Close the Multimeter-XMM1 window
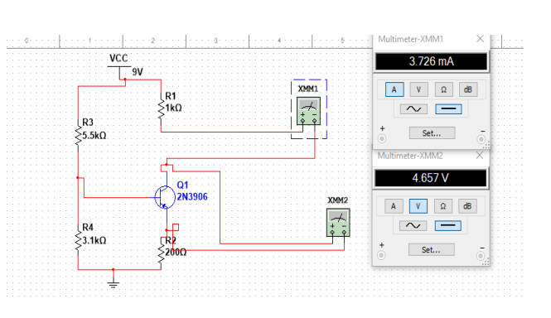Screen dimensions: 551x318 pos(480,39)
